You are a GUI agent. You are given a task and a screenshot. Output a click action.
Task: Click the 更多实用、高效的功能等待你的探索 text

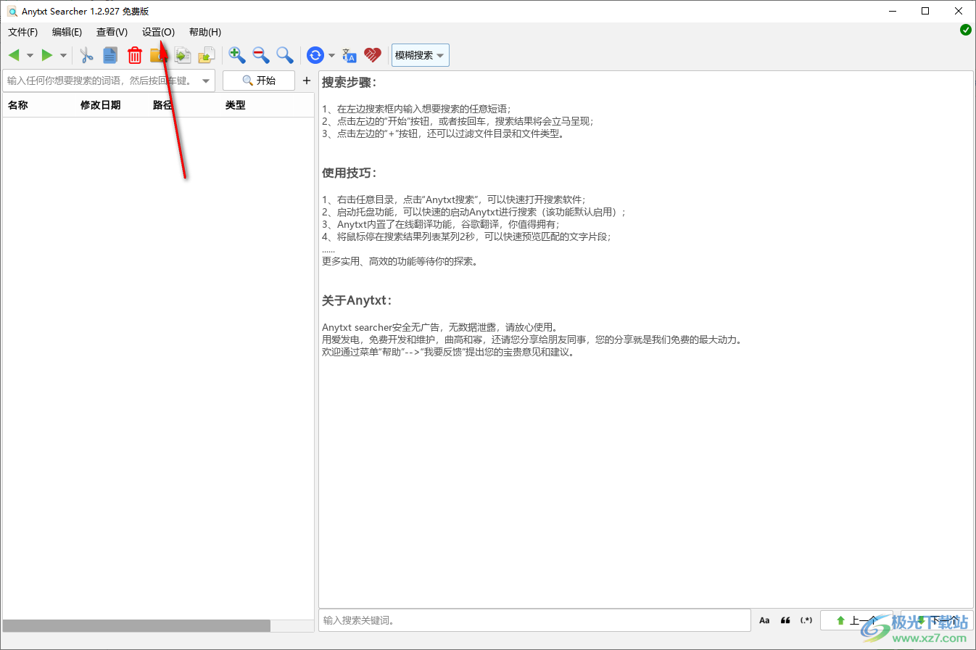pos(400,261)
